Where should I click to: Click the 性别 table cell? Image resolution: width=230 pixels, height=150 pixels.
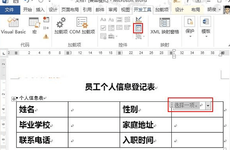146,109
